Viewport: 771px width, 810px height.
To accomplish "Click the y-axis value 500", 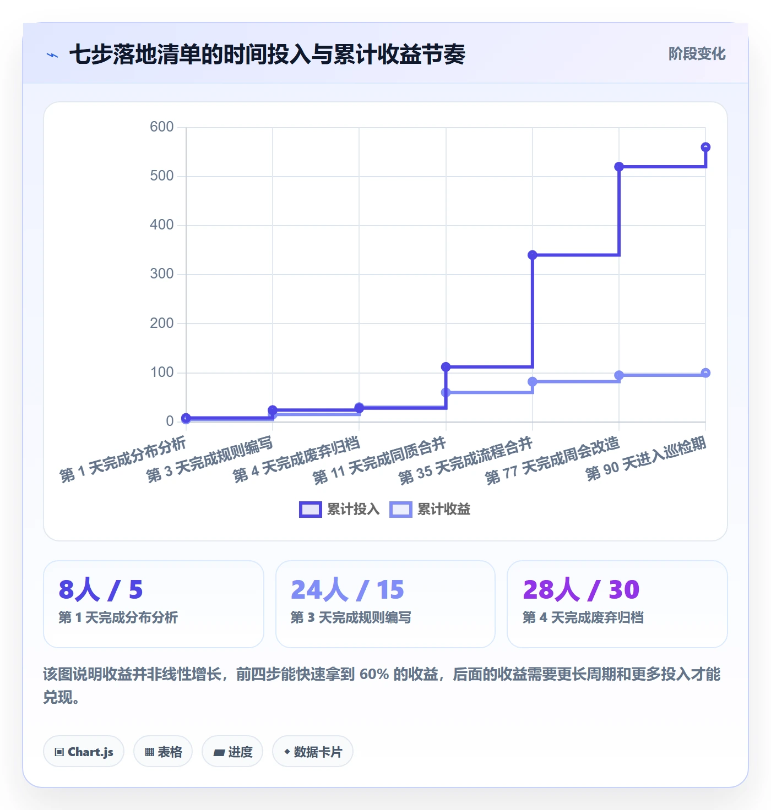I will [162, 176].
